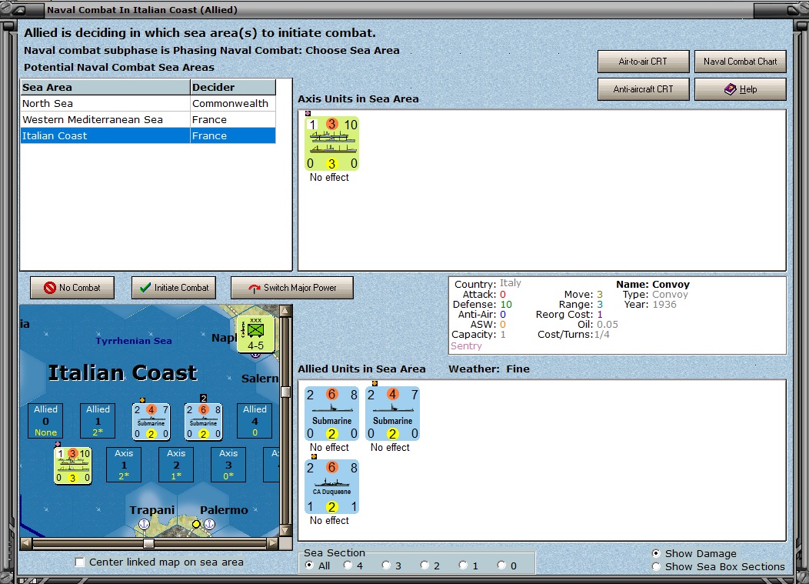Click the Initiate Combat button

click(x=174, y=288)
